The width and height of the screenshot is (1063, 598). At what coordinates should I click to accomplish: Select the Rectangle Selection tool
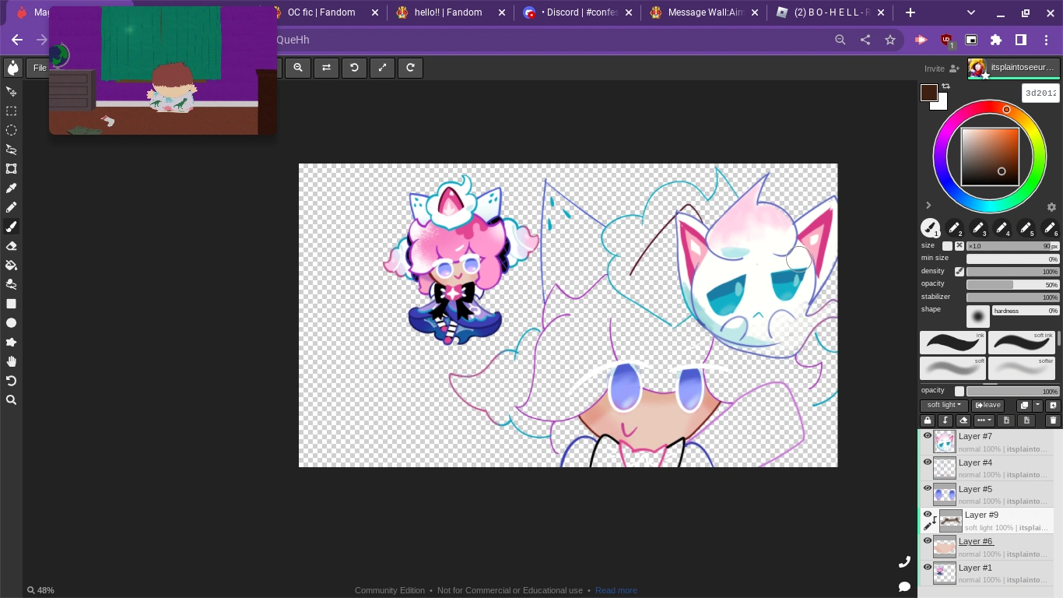click(x=12, y=111)
